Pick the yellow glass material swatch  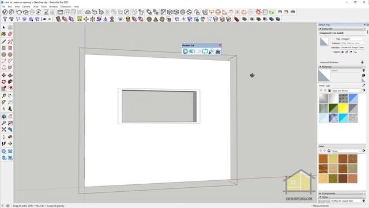pyautogui.click(x=343, y=108)
